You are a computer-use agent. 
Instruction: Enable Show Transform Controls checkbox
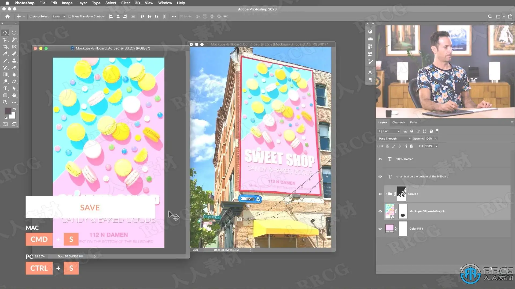[x=69, y=17]
